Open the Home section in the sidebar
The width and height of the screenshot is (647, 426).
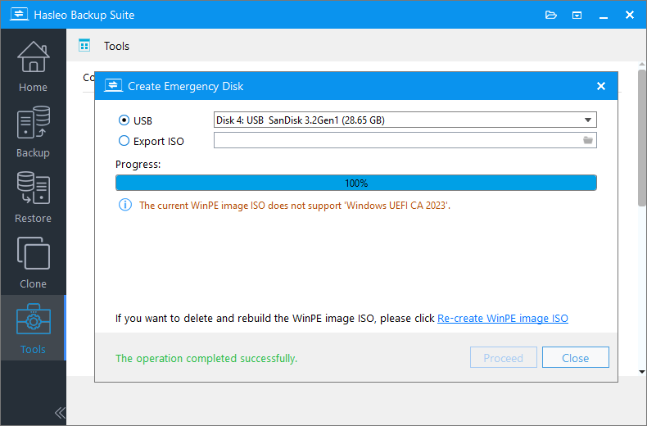pos(33,66)
